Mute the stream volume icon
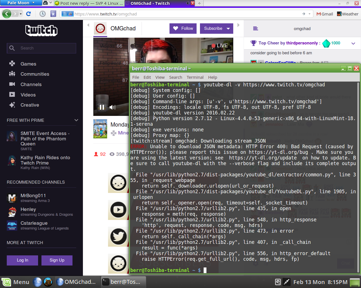This screenshot has height=288, width=361. tap(113, 107)
